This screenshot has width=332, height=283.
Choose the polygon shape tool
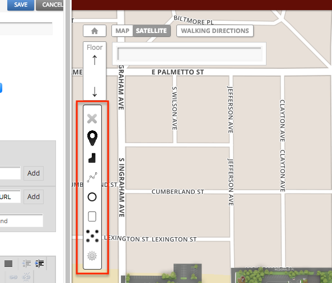92,158
